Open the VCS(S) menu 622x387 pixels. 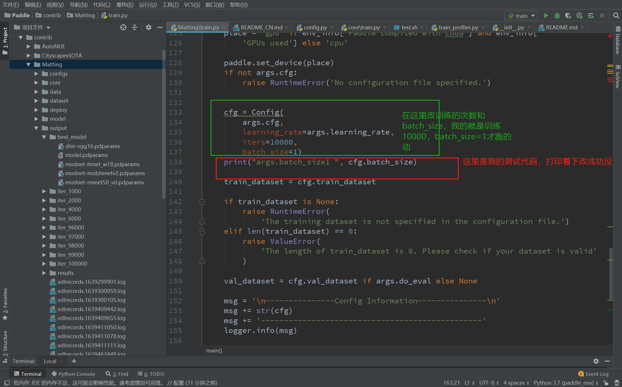192,5
